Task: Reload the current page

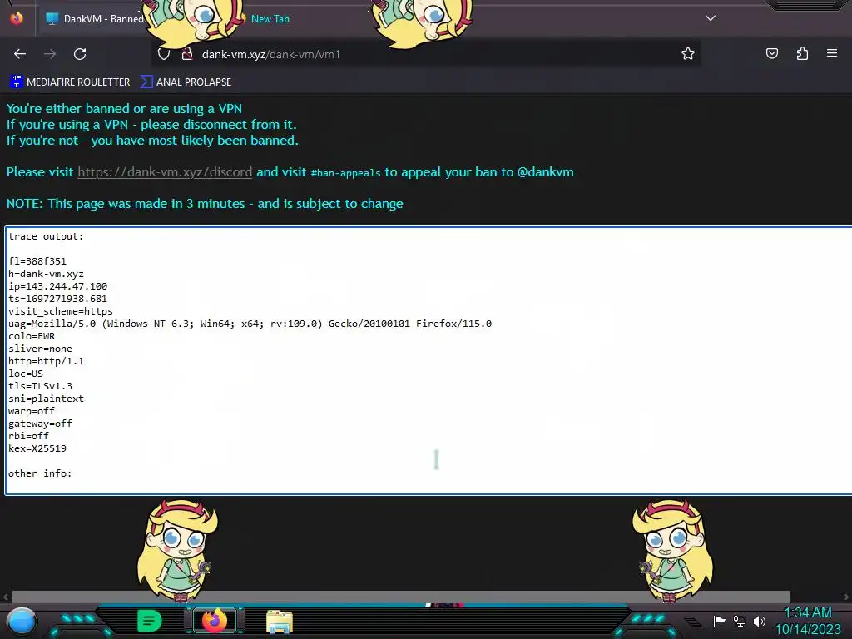Action: tap(80, 54)
